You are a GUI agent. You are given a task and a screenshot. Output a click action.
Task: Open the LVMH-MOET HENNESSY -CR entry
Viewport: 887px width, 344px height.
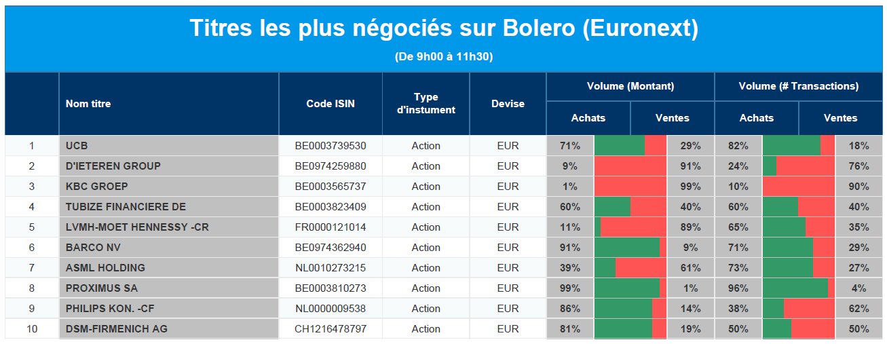click(x=137, y=227)
